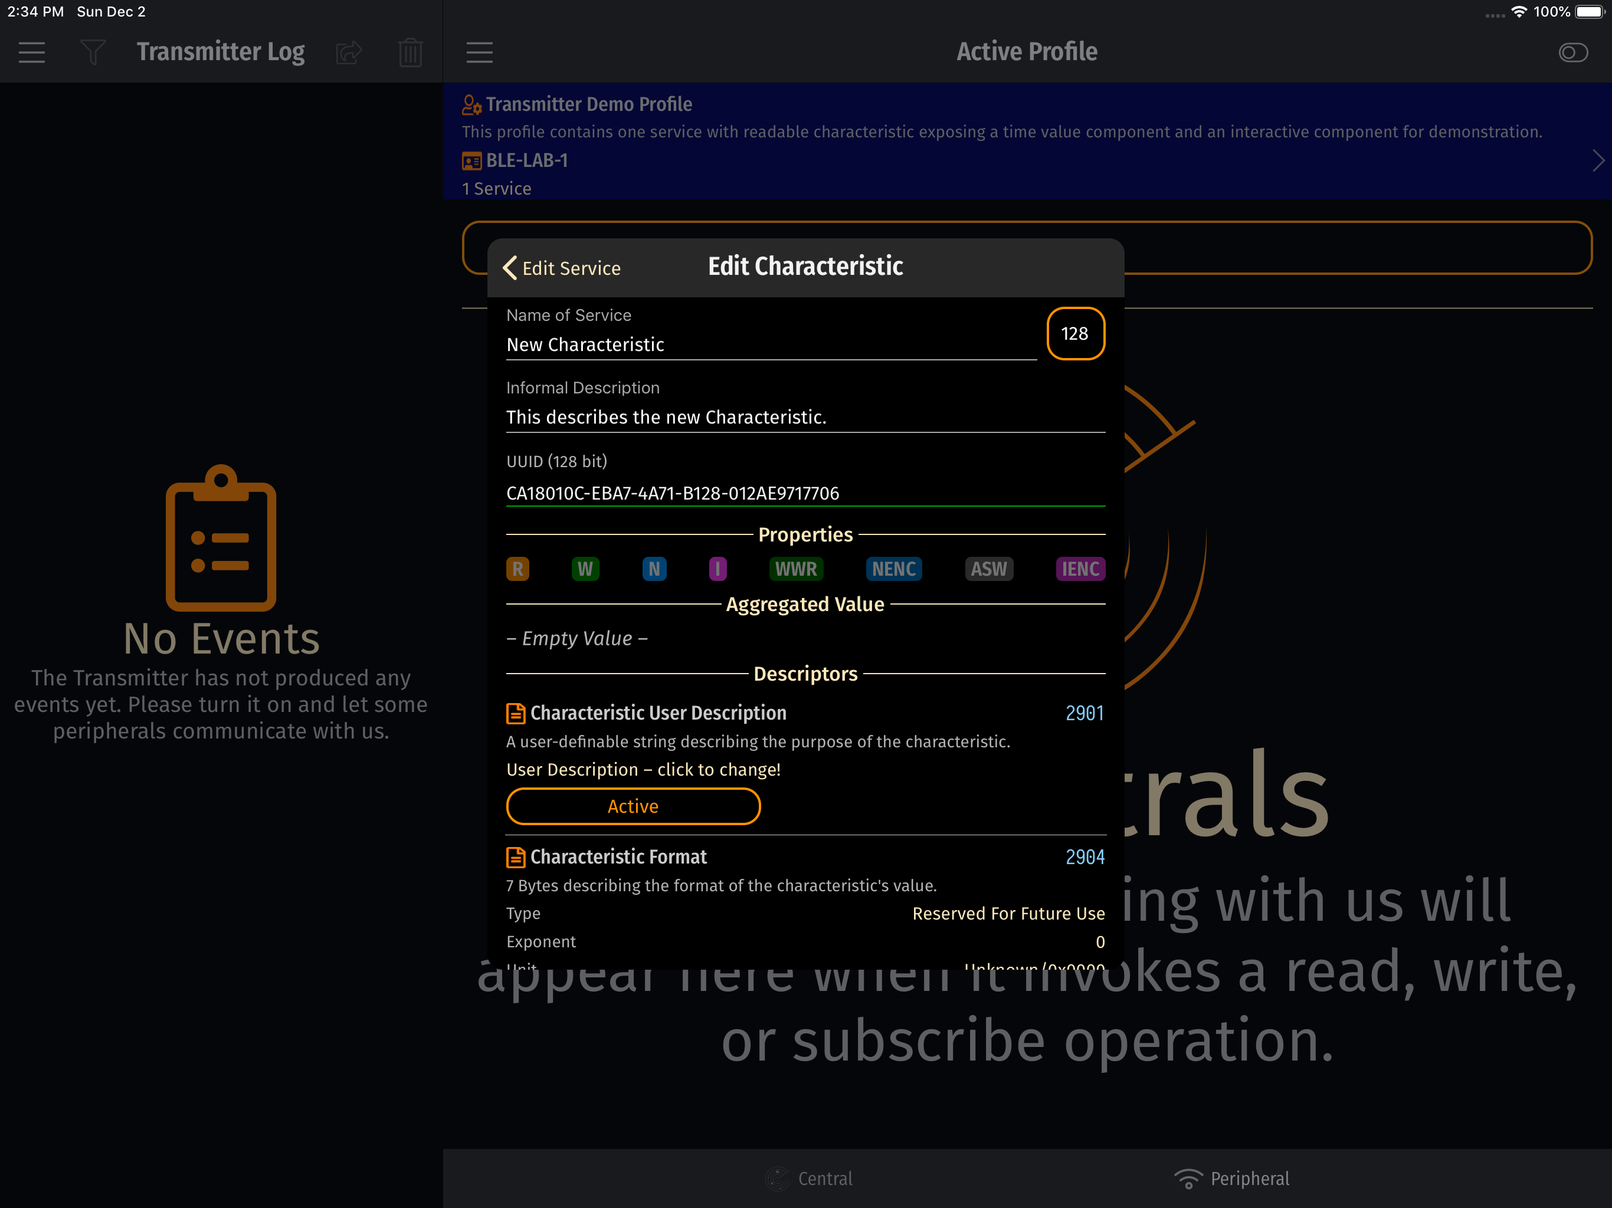This screenshot has width=1612, height=1208.
Task: Click the Characteristic Format document icon
Action: coord(515,857)
